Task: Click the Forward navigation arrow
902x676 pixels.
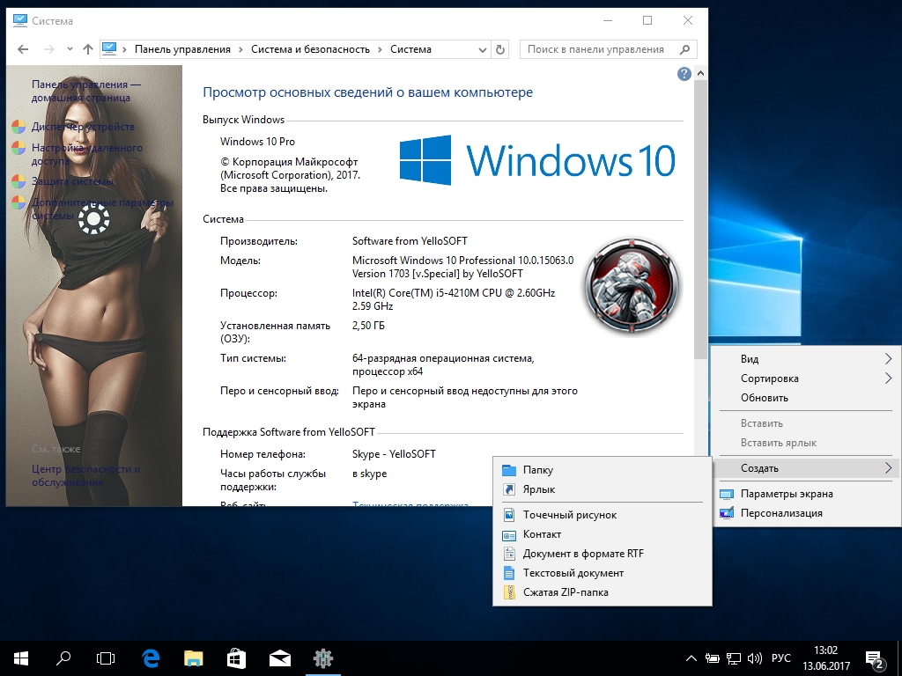Action: coord(49,49)
